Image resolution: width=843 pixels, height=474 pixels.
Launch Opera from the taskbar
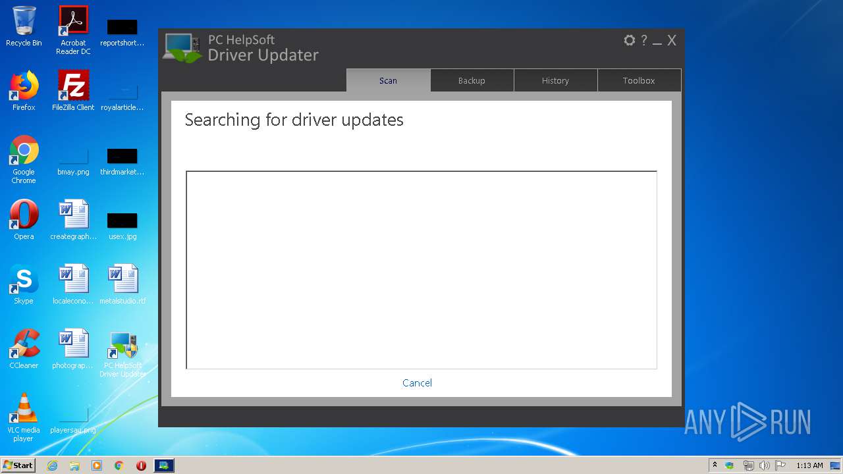pos(141,465)
